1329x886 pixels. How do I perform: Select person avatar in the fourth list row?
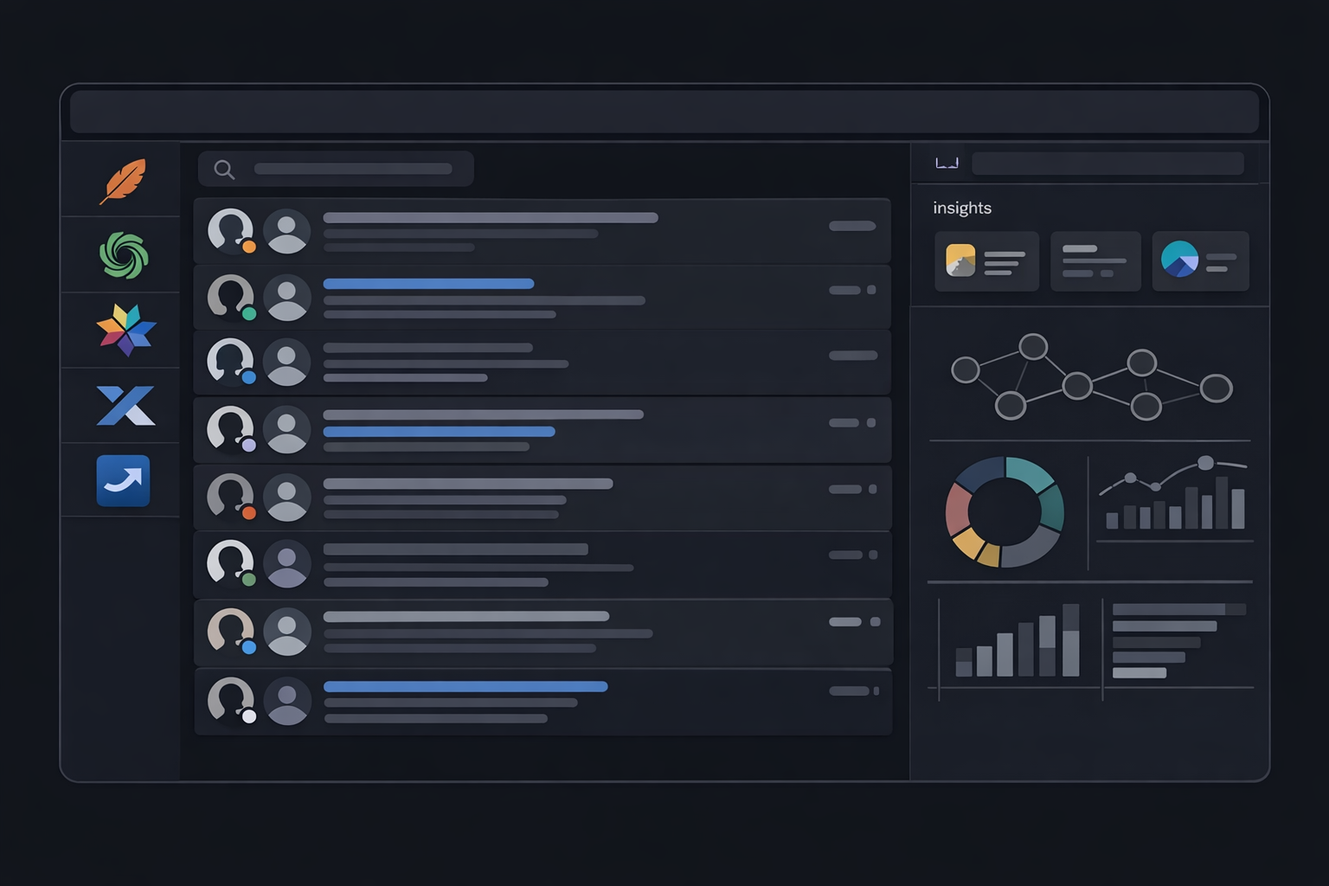tap(286, 430)
